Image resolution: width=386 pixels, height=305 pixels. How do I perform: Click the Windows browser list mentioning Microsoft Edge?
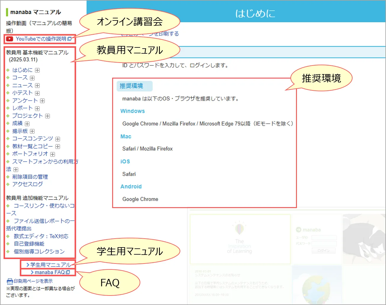pyautogui.click(x=208, y=124)
